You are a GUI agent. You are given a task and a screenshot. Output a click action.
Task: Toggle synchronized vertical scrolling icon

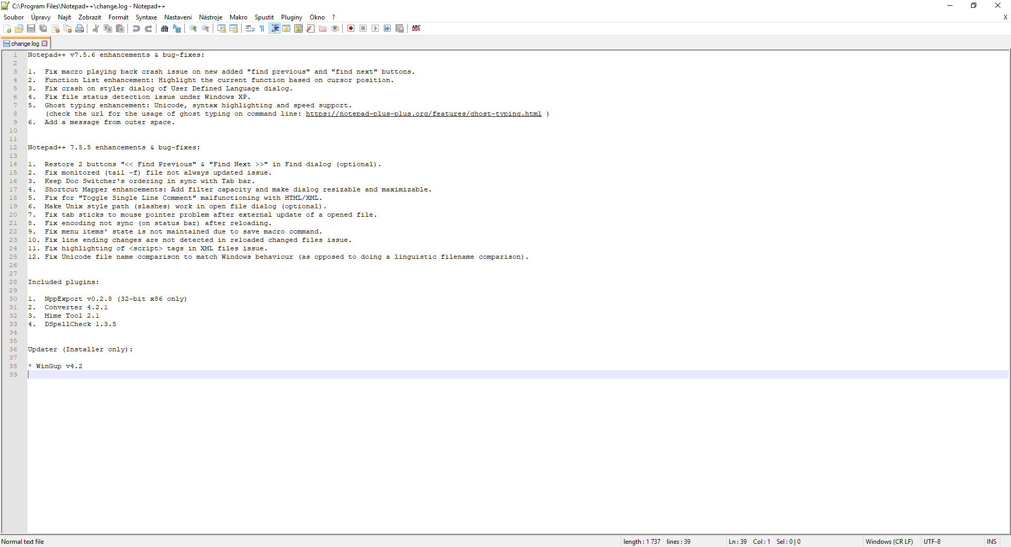pyautogui.click(x=222, y=28)
